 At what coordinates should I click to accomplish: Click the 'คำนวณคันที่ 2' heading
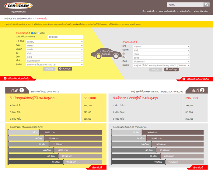tap(130, 42)
